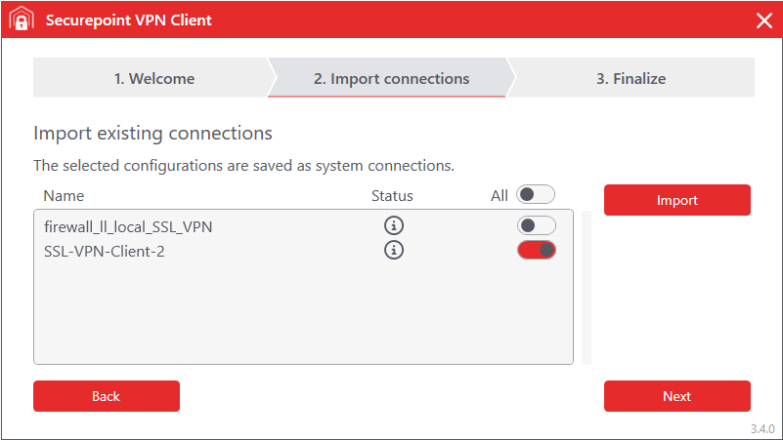Jump to the 3. Finalize step
This screenshot has width=783, height=440.
pyautogui.click(x=631, y=78)
